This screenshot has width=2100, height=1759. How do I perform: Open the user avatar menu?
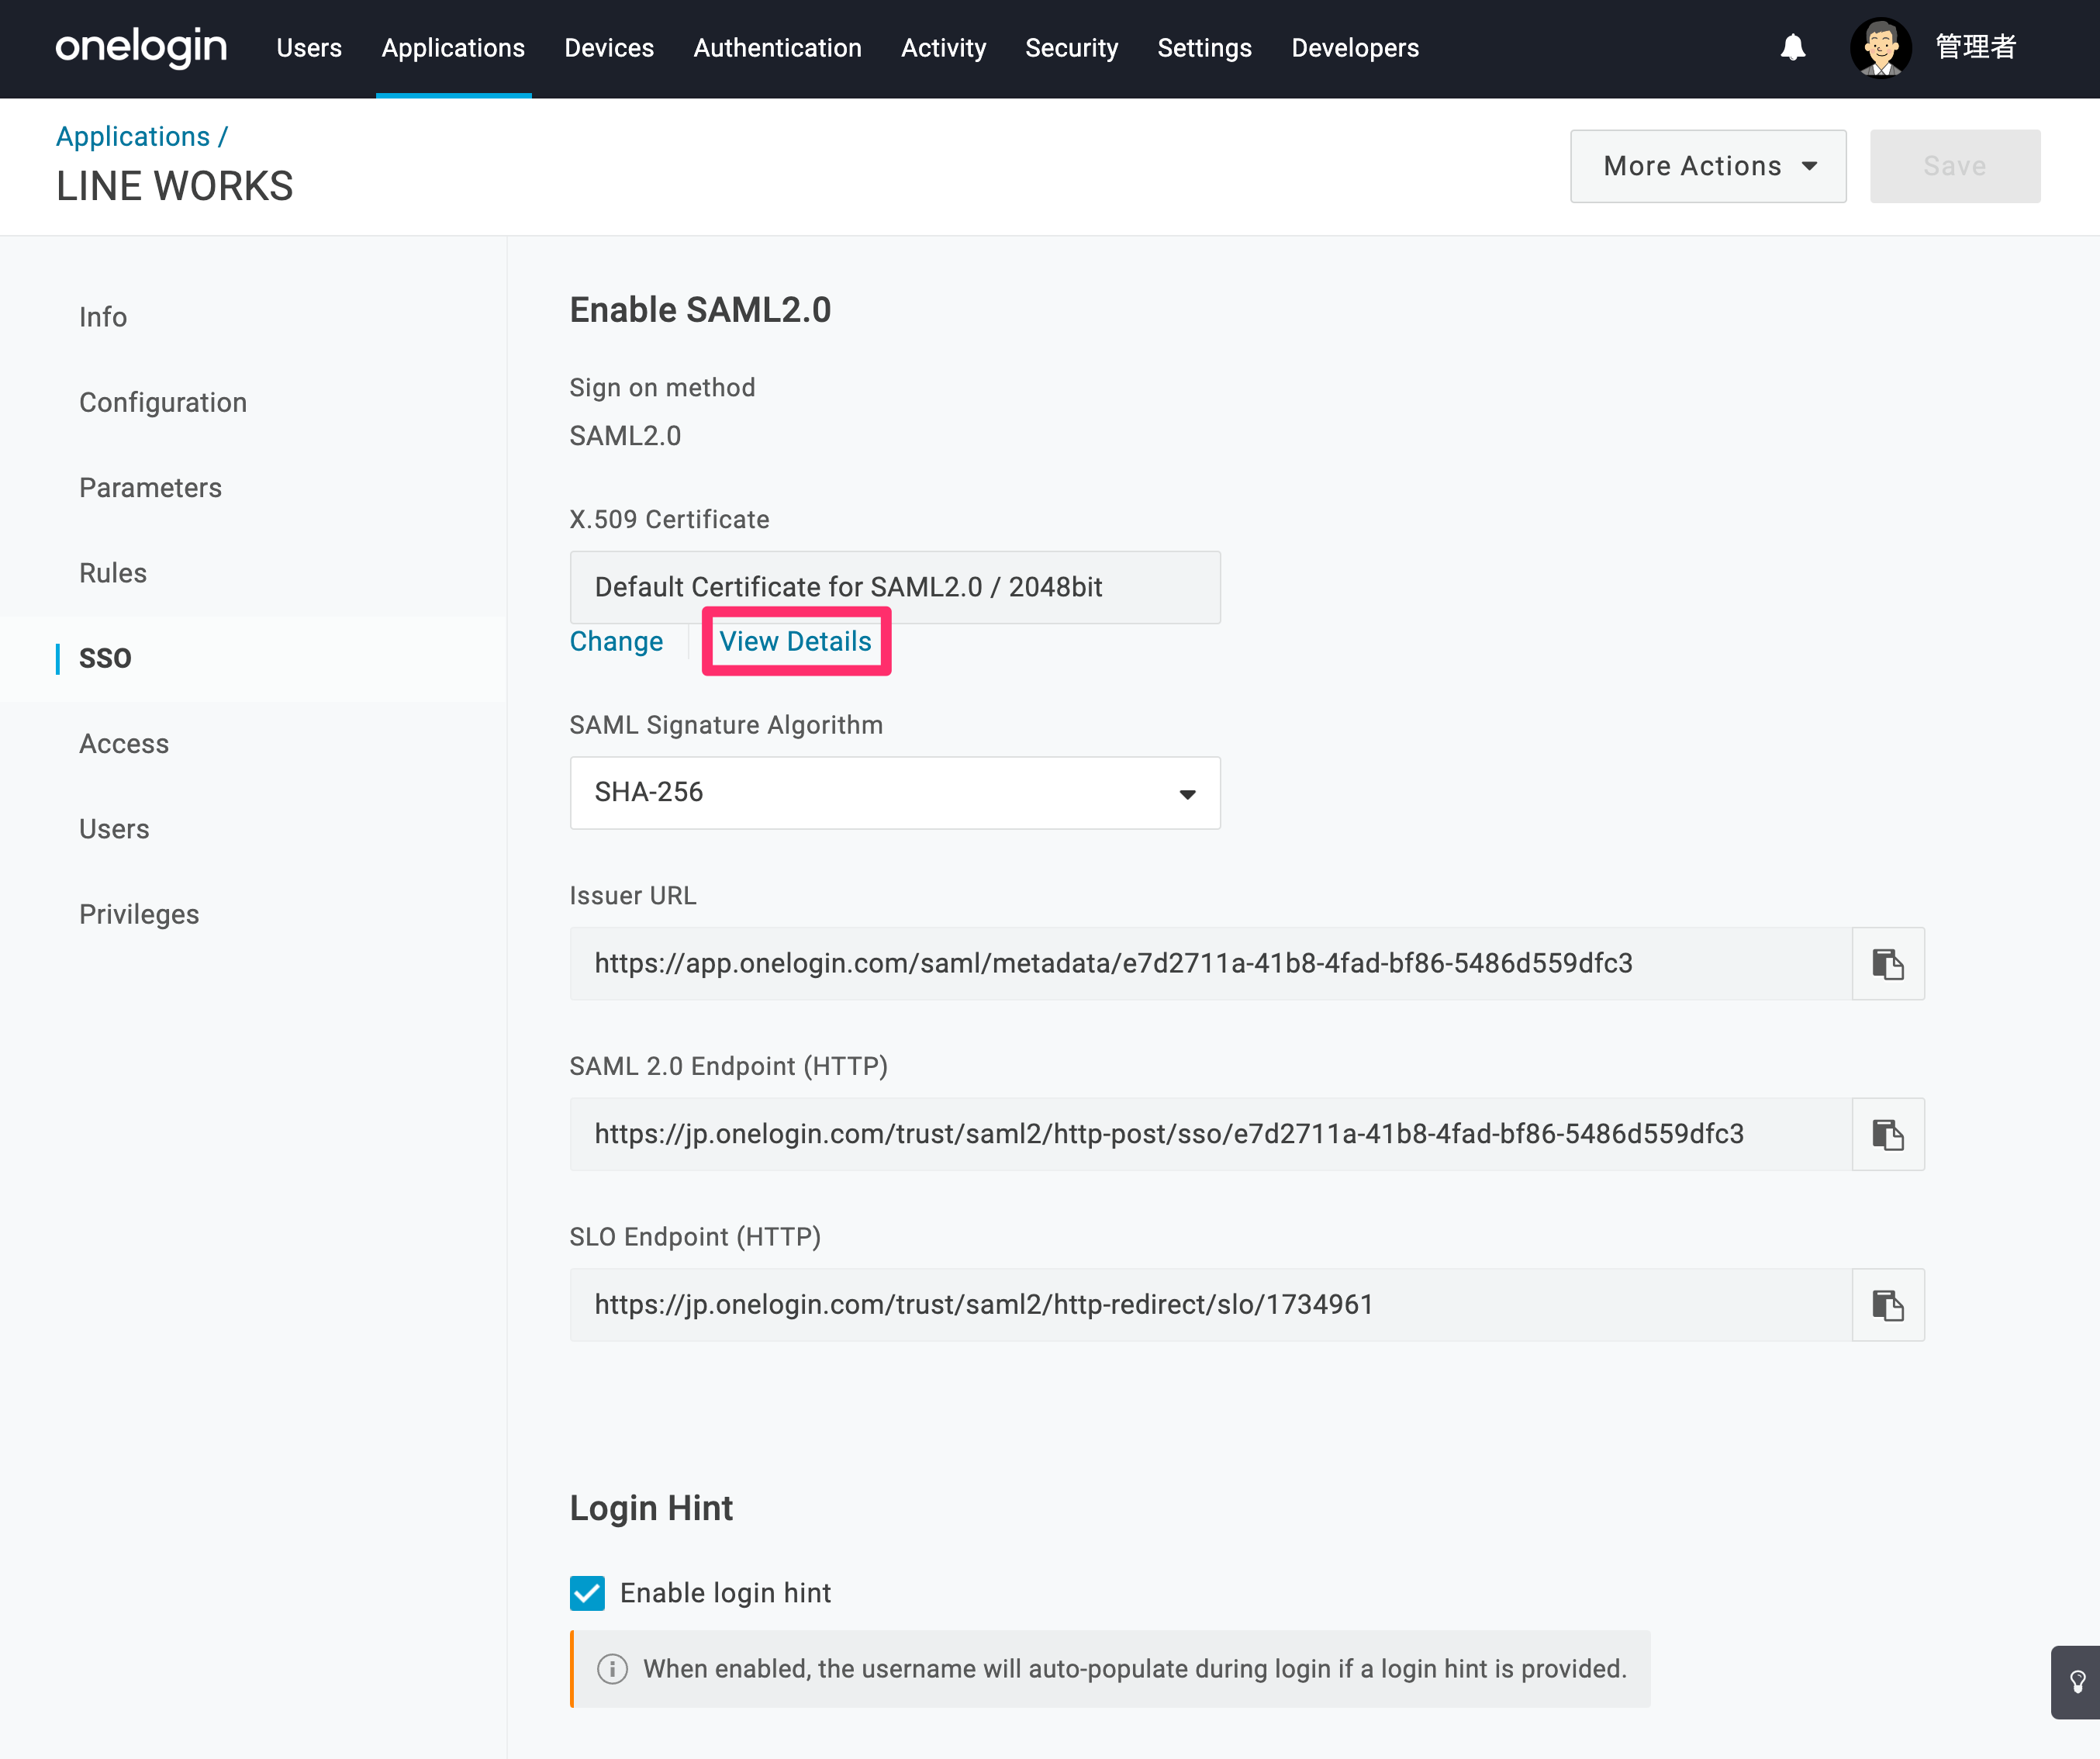1880,47
